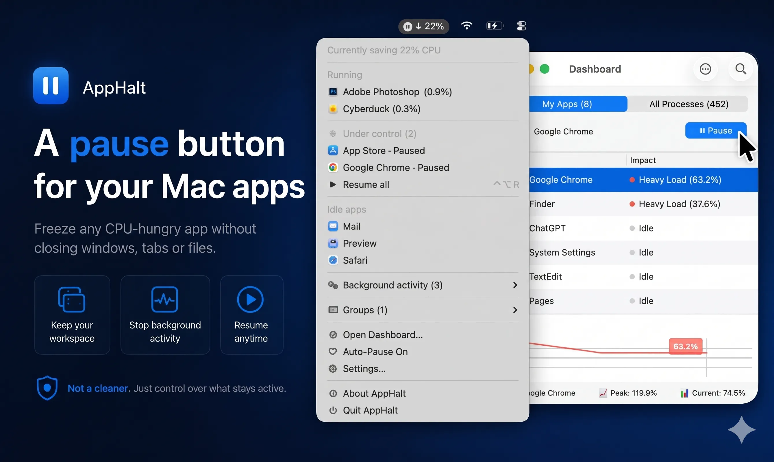The width and height of the screenshot is (774, 462).
Task: Click the blue Pause button for Google Chrome
Action: tap(716, 131)
